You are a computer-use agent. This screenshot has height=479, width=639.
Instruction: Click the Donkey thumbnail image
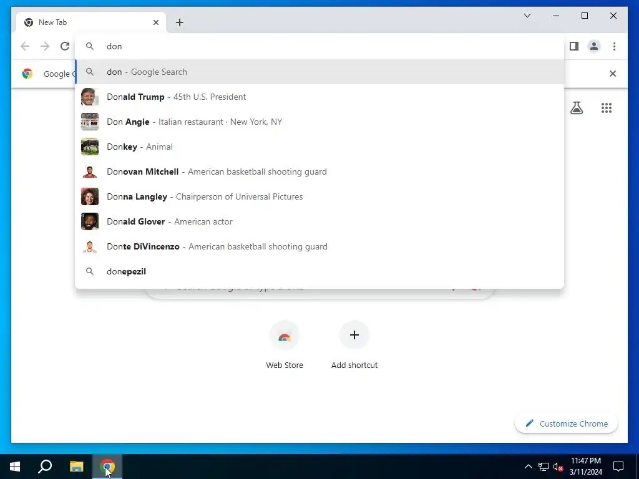tap(90, 147)
